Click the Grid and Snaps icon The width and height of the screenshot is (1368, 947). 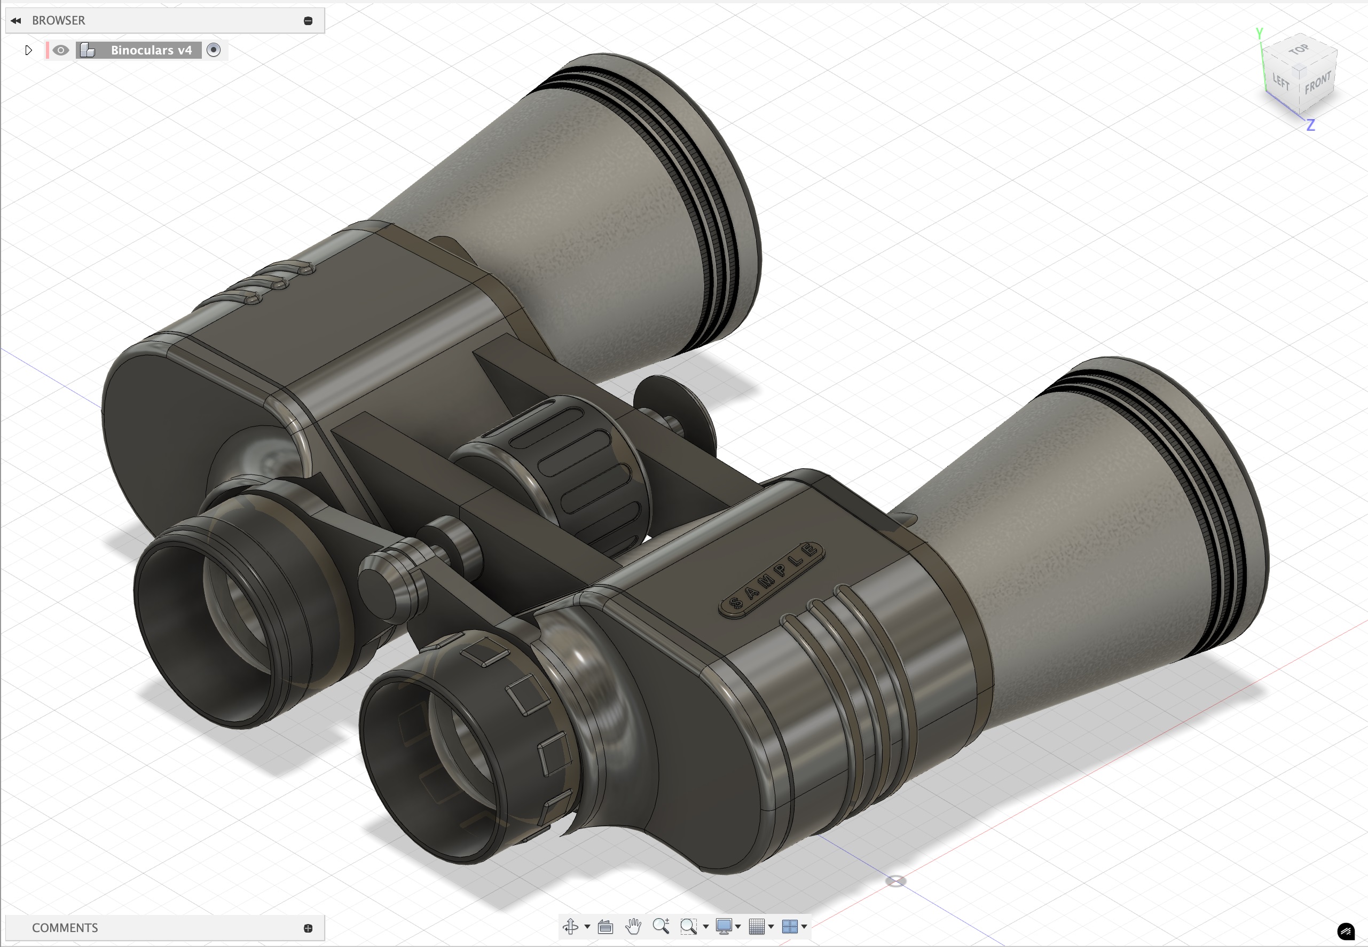(x=756, y=926)
